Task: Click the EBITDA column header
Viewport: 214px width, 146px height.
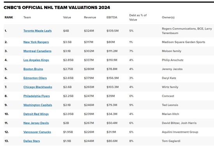Action: click(112, 18)
